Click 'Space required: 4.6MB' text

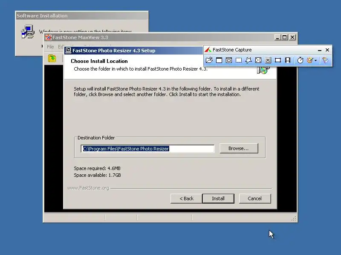(97, 168)
